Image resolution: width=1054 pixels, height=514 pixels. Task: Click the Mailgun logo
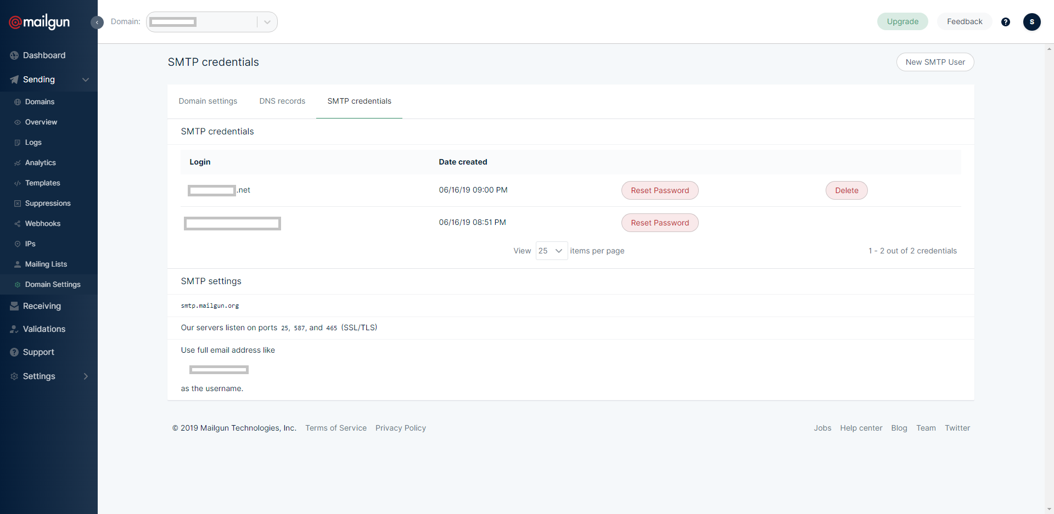point(40,22)
